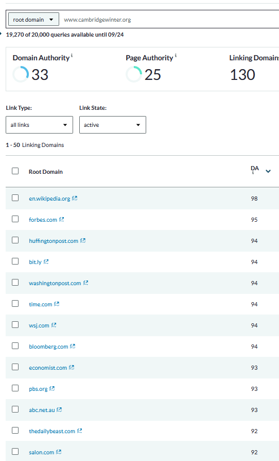Check the economist.com row checkbox

click(15, 367)
